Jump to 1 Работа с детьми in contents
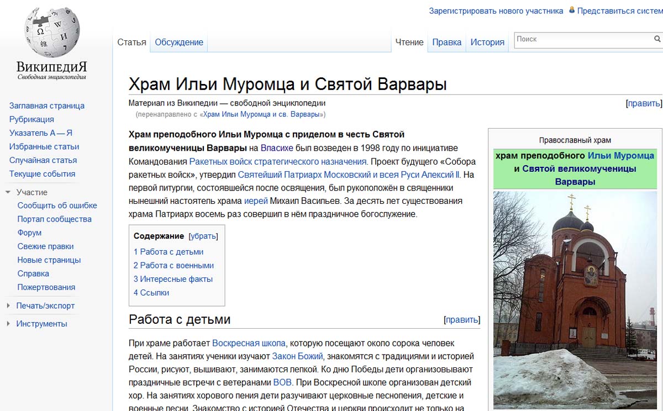 point(169,252)
